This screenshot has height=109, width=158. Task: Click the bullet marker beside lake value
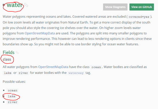[x=4, y=96]
